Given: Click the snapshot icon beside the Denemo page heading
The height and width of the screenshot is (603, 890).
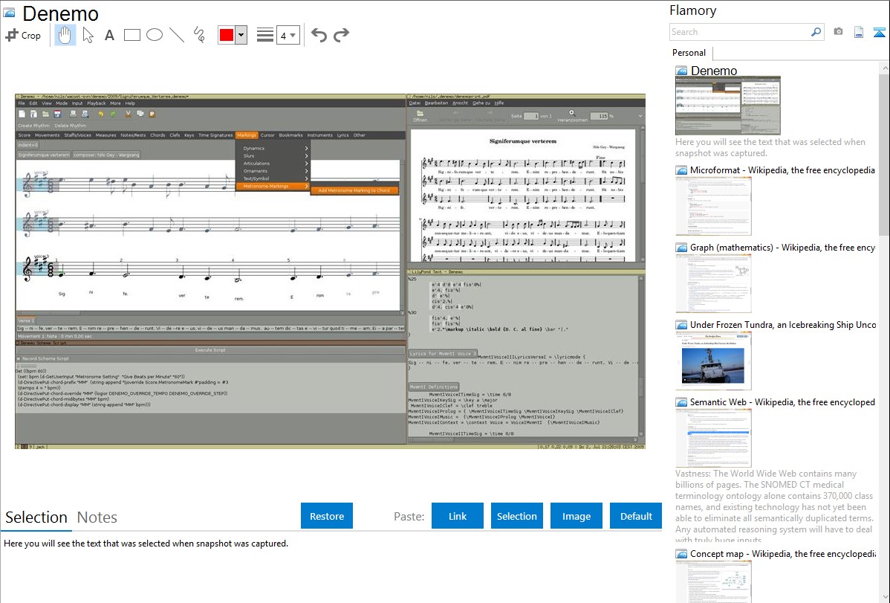Looking at the screenshot, I should coord(9,13).
